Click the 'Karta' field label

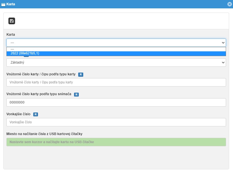point(11,35)
